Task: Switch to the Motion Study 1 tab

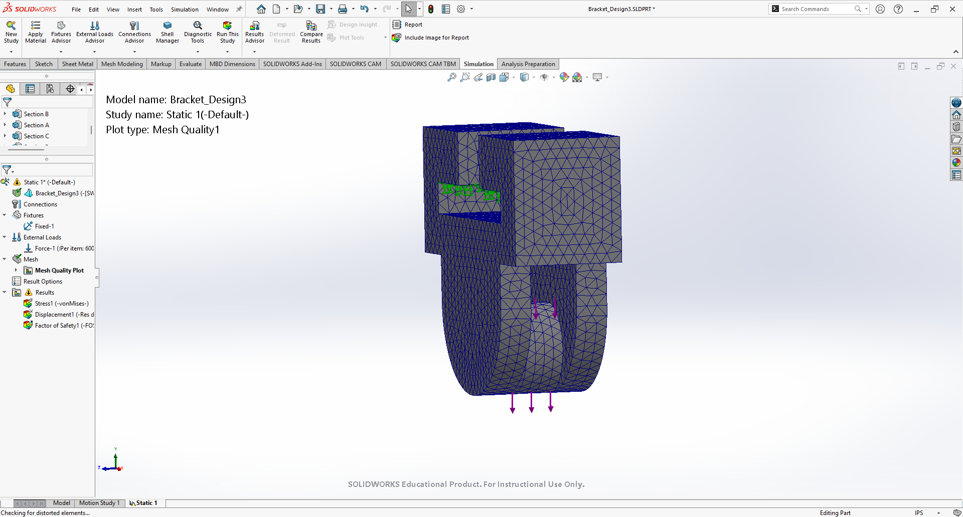Action: coord(99,503)
